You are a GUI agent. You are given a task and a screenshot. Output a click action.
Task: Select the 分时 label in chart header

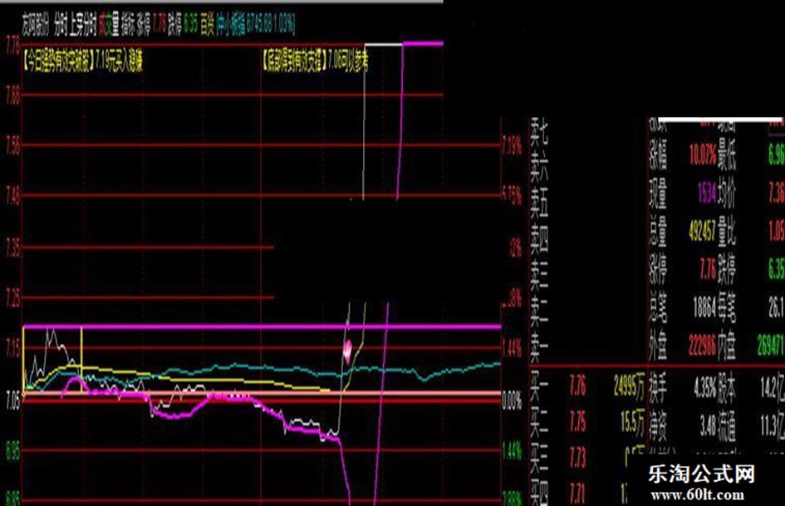pos(61,25)
